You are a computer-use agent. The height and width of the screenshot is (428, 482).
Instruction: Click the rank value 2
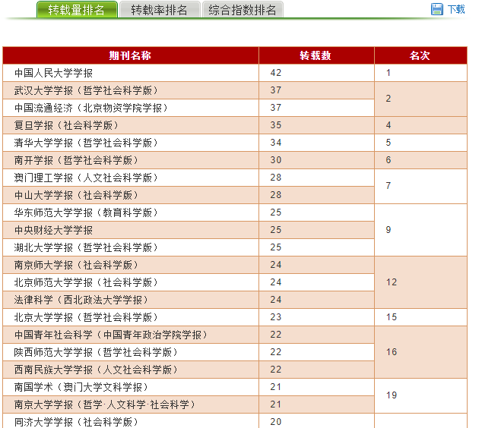pyautogui.click(x=388, y=99)
